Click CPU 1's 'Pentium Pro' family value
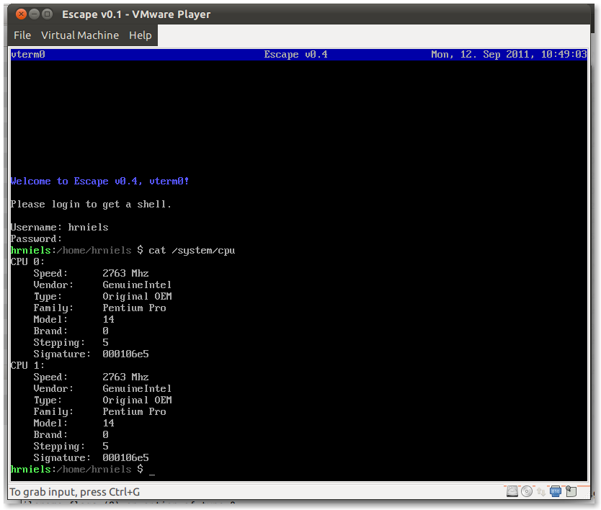Image resolution: width=601 pixels, height=510 pixels. 134,411
